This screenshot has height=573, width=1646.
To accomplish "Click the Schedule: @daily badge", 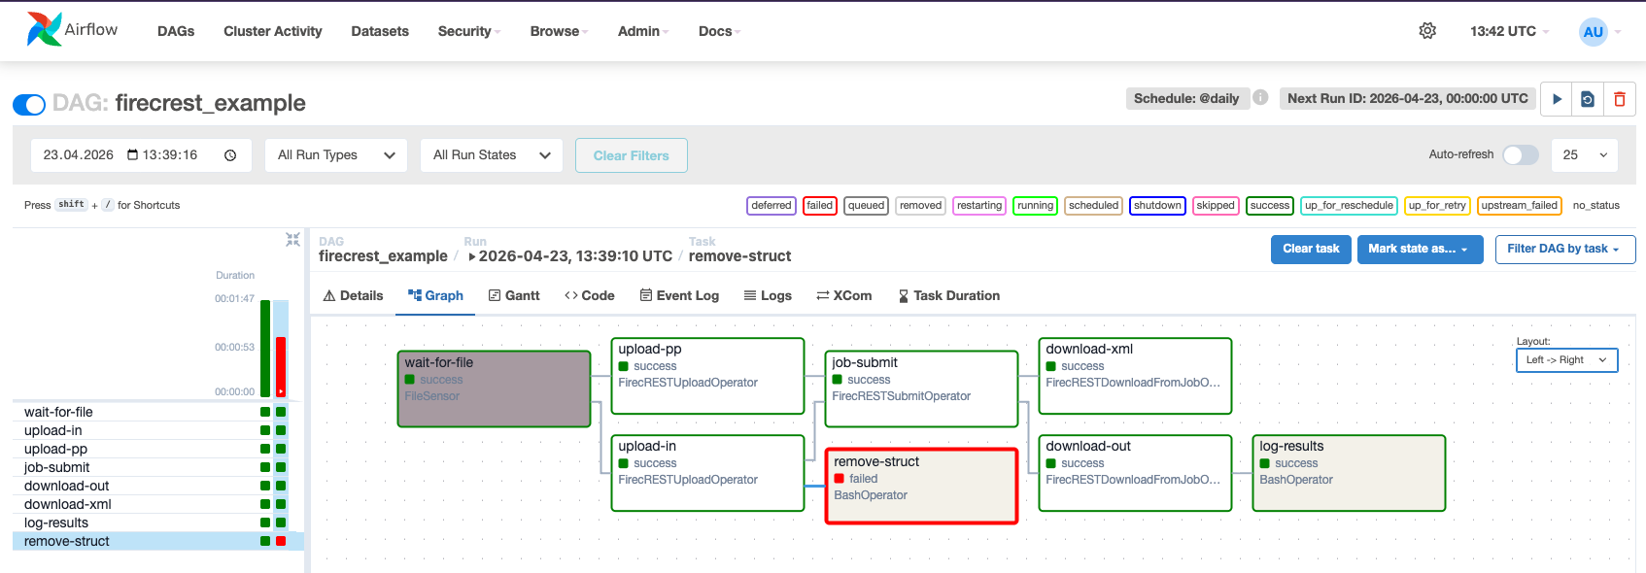I will [1186, 98].
